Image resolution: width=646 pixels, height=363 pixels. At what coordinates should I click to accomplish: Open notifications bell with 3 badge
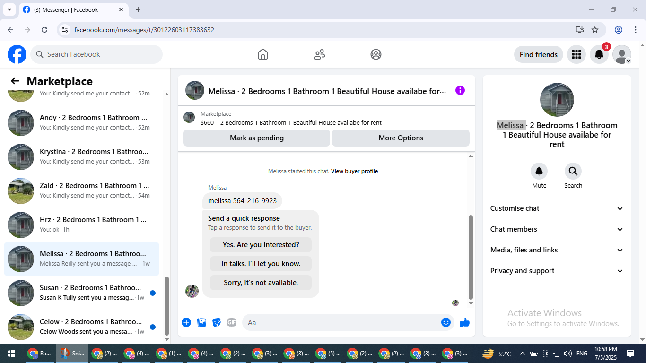599,54
